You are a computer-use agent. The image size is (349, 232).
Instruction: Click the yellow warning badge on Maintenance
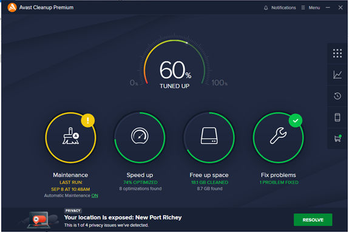[87, 120]
